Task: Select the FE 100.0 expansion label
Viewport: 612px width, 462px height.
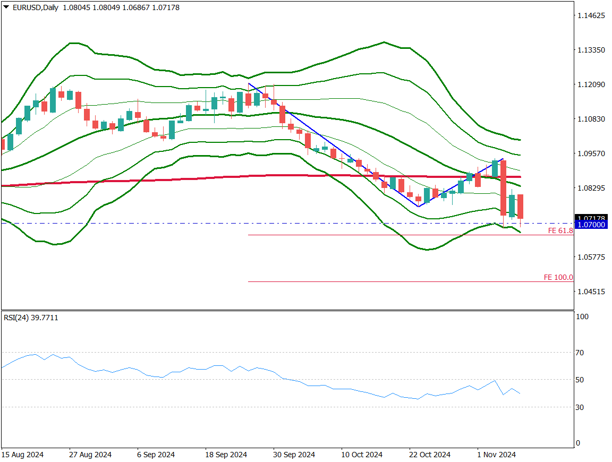Action: pyautogui.click(x=558, y=277)
